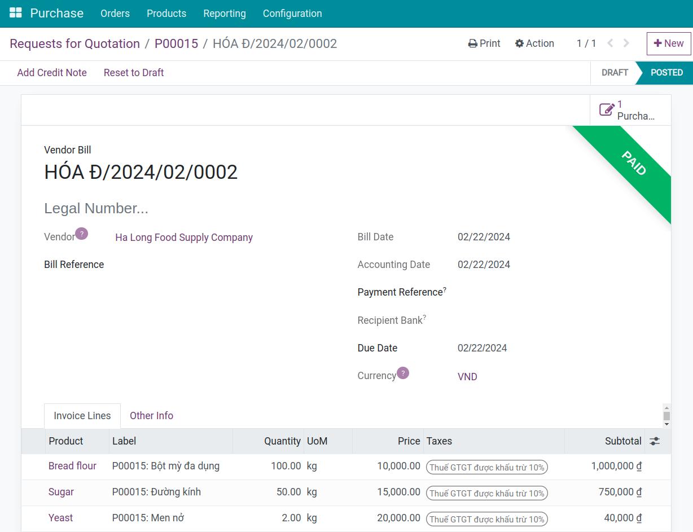Open the Orders menu
This screenshot has height=532, width=693.
point(115,14)
